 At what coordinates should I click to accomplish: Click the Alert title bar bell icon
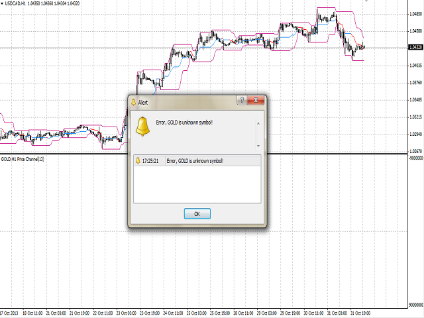click(x=133, y=102)
